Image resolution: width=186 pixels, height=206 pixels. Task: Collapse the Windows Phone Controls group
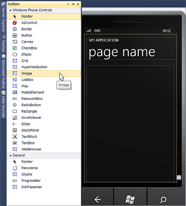pyautogui.click(x=10, y=10)
